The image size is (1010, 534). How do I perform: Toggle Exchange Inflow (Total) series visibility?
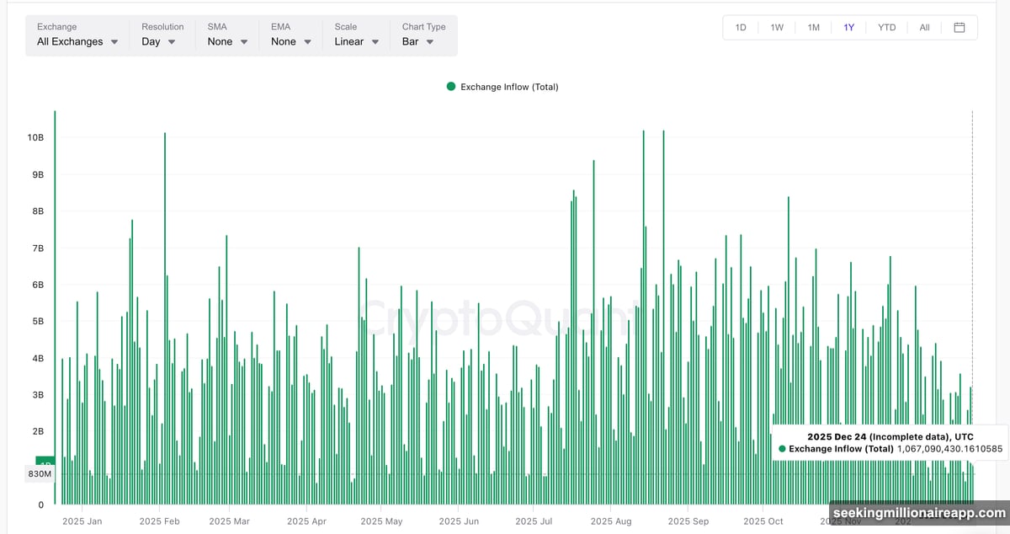pos(502,86)
